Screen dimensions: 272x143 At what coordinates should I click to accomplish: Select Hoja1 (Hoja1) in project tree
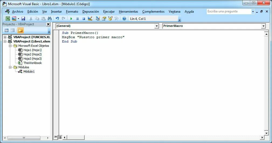click(x=32, y=50)
